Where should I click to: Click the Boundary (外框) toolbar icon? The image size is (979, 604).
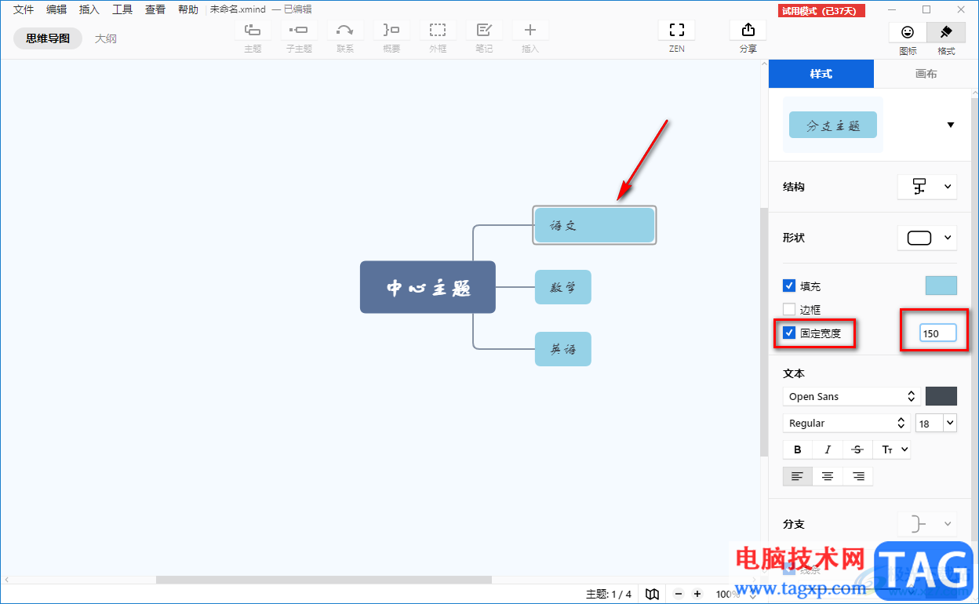[x=438, y=31]
